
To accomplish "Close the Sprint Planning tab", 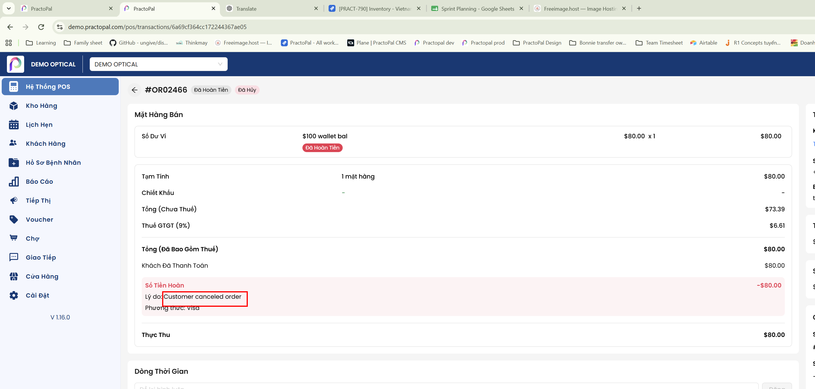I will 521,9.
